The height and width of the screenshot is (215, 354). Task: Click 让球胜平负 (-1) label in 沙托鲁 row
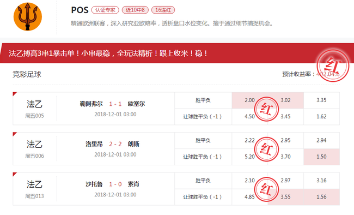203,197
